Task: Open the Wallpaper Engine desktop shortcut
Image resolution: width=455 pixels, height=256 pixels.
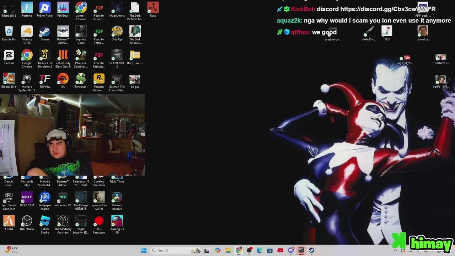Action: [x=45, y=201]
